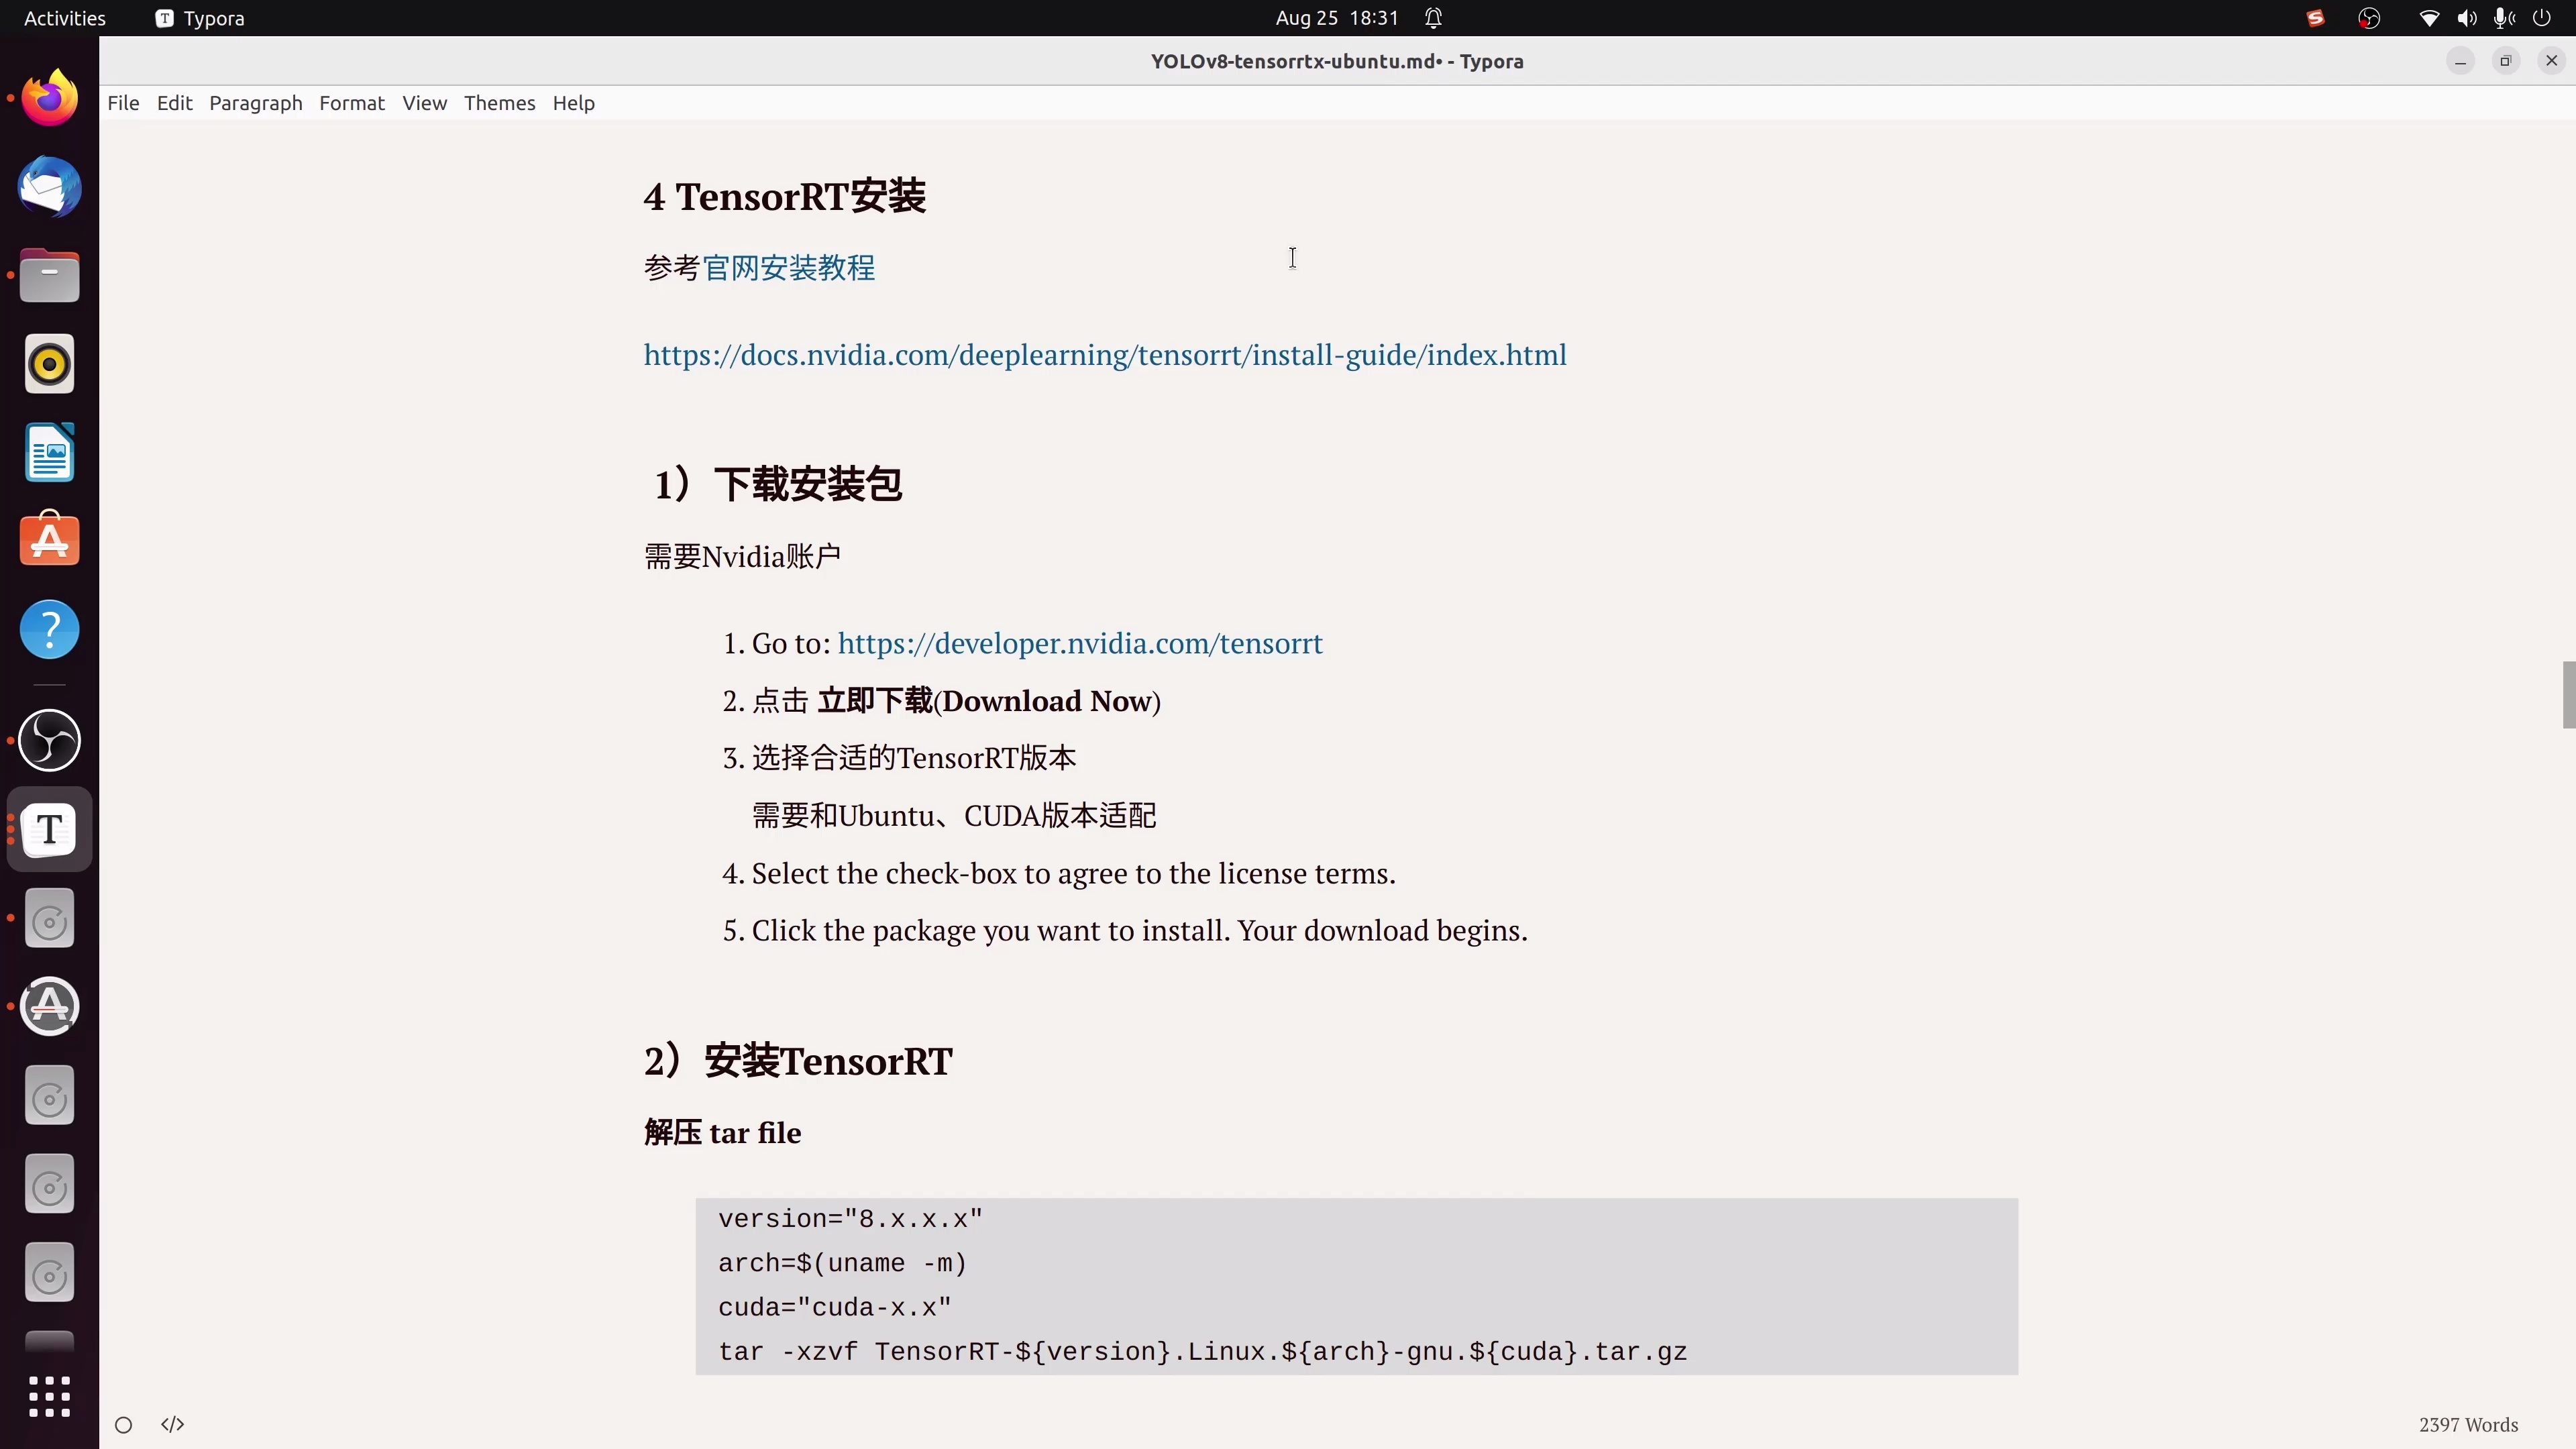This screenshot has height=1449, width=2576.
Task: Open Ubuntu Software store from the dock
Action: pyautogui.click(x=48, y=539)
